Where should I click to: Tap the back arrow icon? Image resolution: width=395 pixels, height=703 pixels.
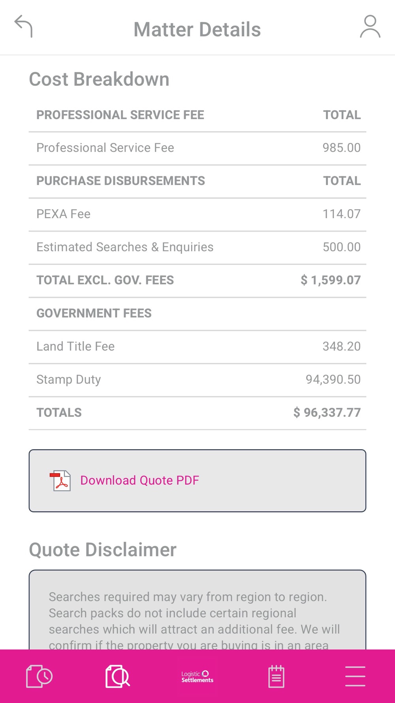23,26
